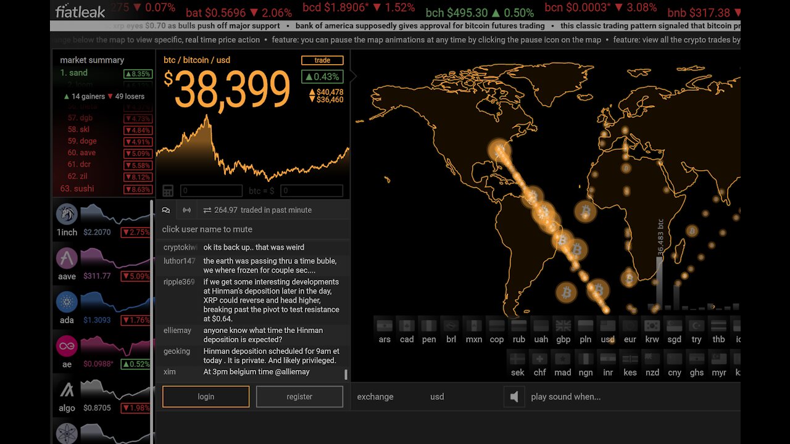The width and height of the screenshot is (790, 444).
Task: Choose the myr currency flag
Action: 718,359
